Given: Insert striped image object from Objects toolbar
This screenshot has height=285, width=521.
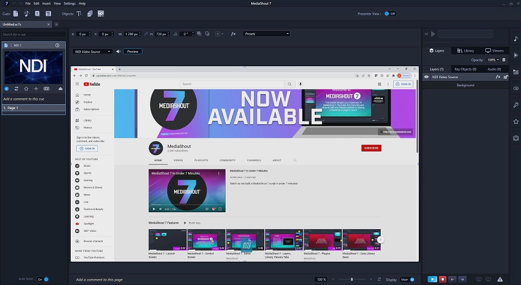Looking at the screenshot, I should 101,14.
